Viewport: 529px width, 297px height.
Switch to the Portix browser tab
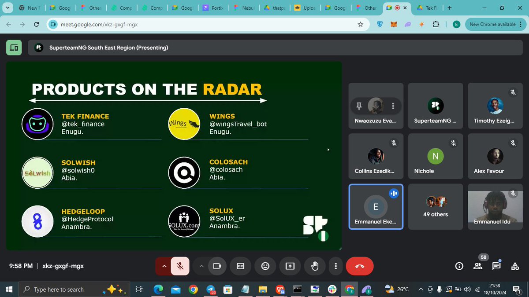click(213, 8)
